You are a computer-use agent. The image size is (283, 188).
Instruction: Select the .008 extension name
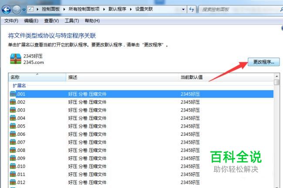[x=21, y=150]
